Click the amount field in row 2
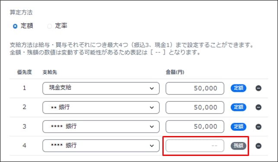This screenshot has height=162, width=278. [195, 107]
